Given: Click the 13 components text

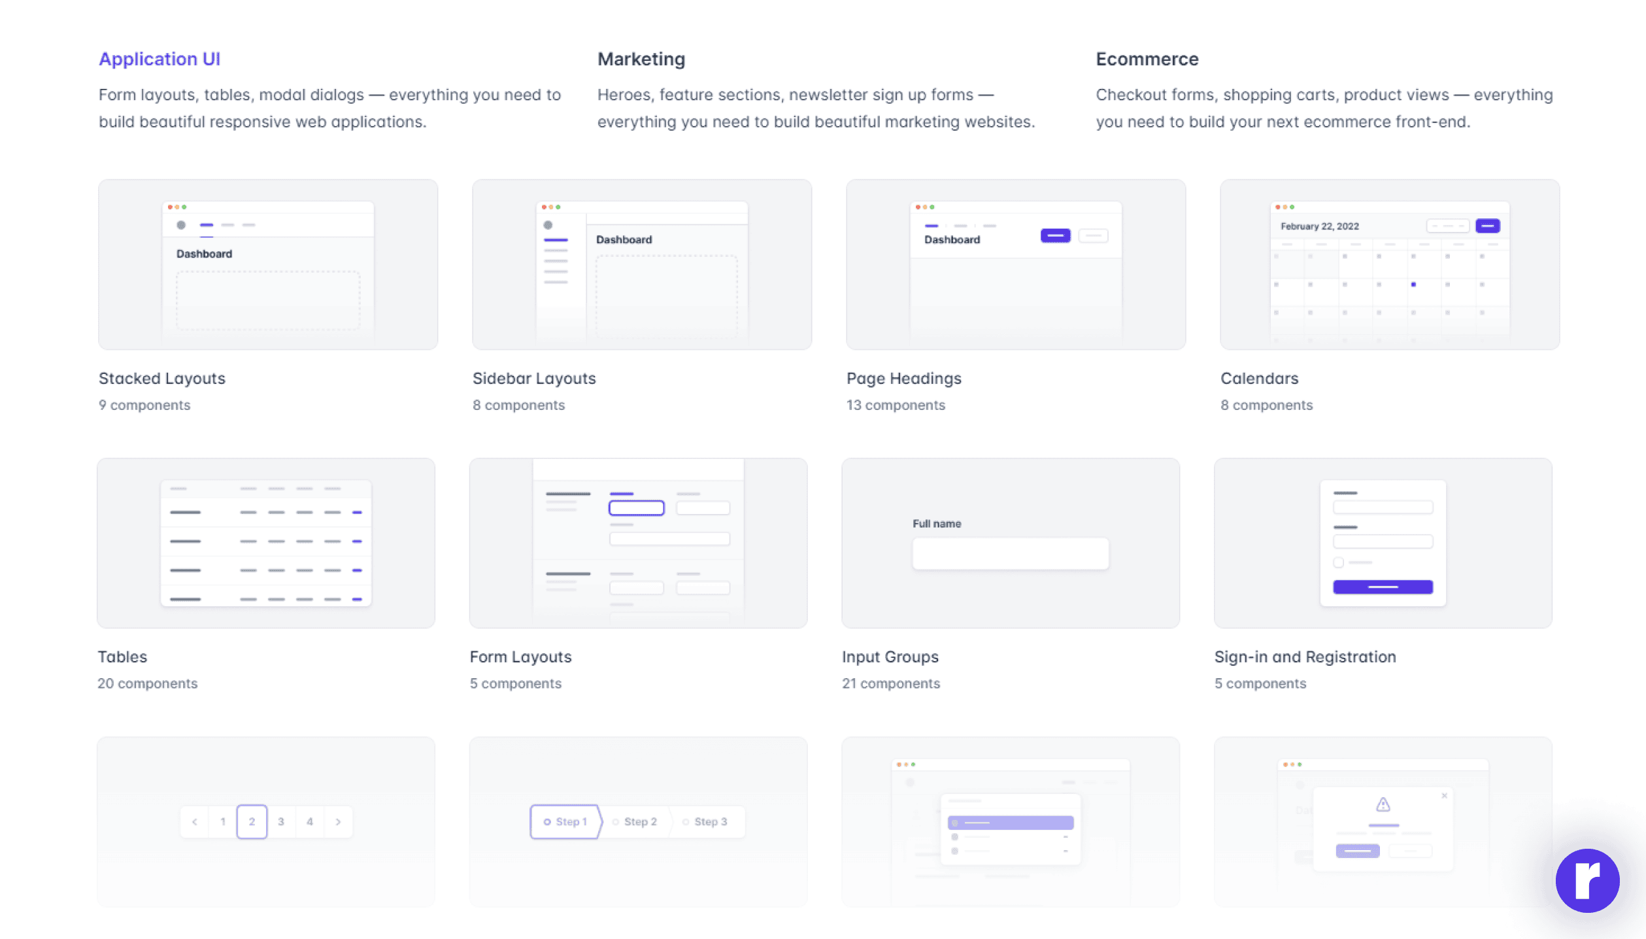Looking at the screenshot, I should pyautogui.click(x=896, y=405).
